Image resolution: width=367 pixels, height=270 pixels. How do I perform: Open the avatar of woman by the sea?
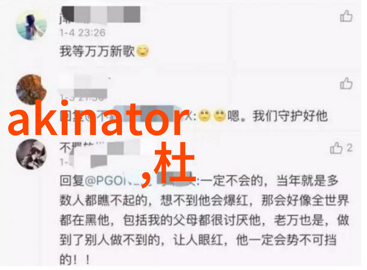(31, 25)
